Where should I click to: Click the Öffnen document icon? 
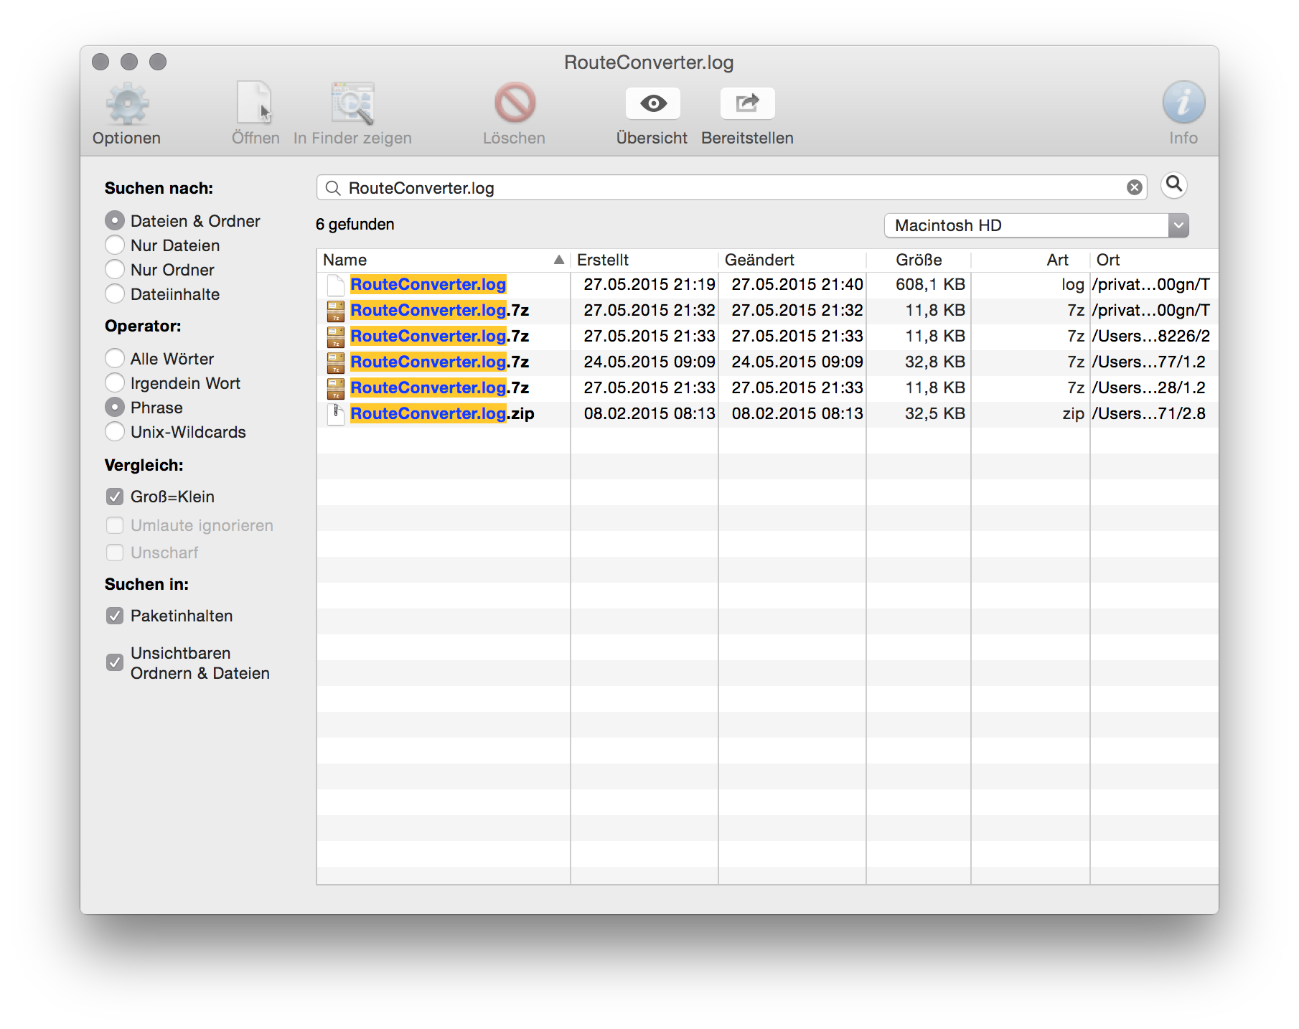click(x=255, y=105)
